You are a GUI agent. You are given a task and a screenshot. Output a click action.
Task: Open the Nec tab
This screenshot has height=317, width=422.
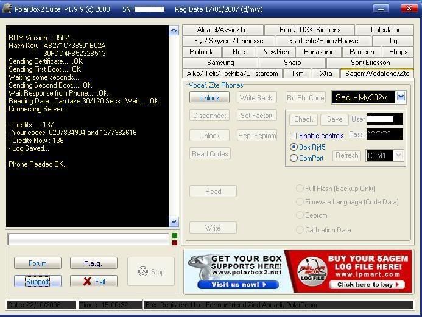(239, 52)
